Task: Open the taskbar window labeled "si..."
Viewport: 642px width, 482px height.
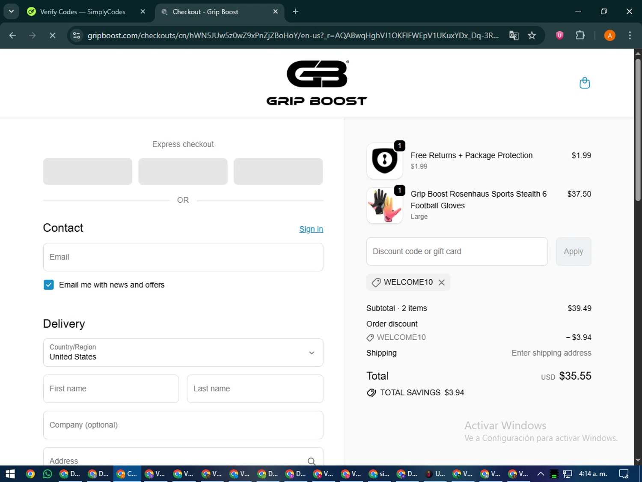Action: pyautogui.click(x=379, y=474)
